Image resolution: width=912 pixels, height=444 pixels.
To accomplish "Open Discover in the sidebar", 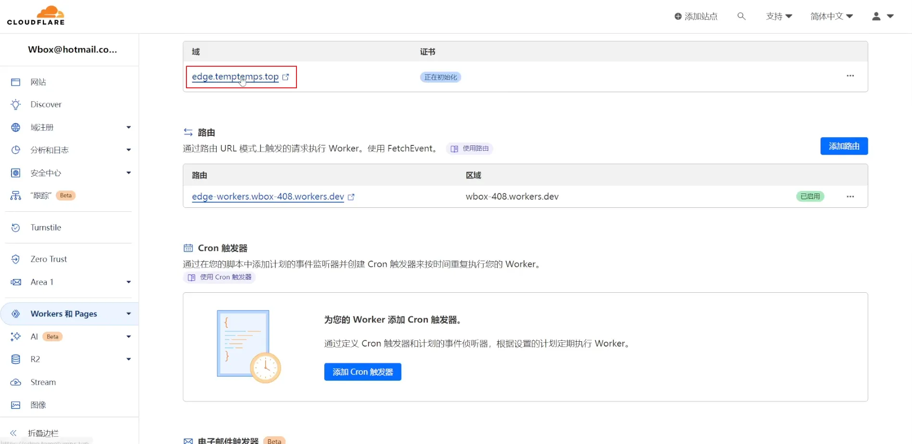I will pos(46,105).
